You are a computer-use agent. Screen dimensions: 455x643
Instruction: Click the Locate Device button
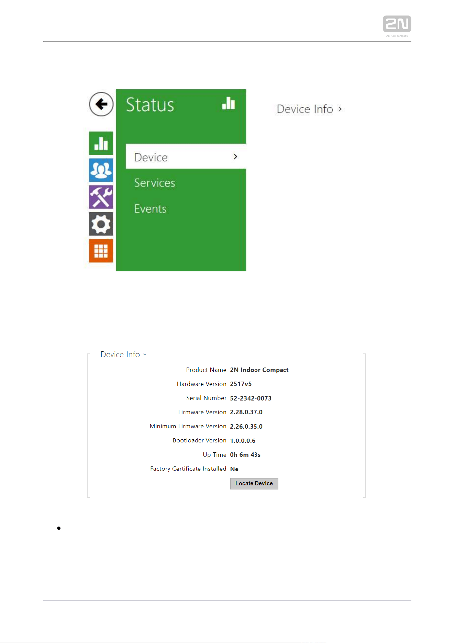tap(254, 483)
